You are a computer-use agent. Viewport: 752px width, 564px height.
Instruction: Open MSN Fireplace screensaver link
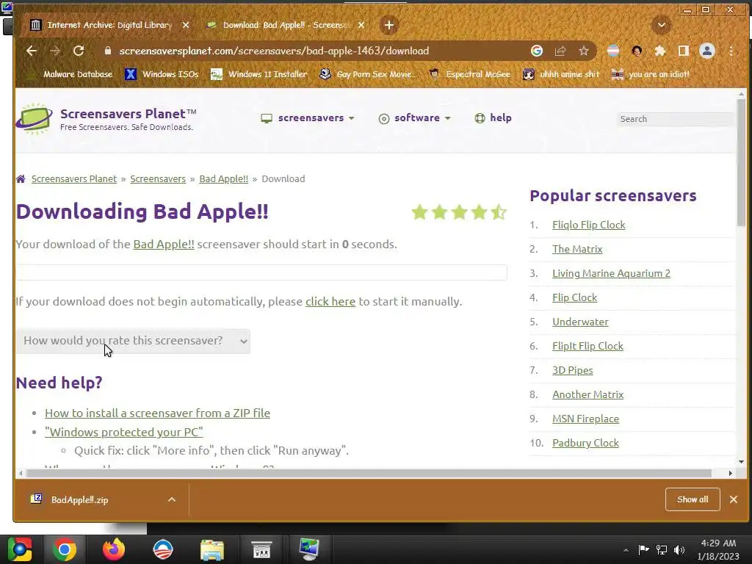[585, 419]
